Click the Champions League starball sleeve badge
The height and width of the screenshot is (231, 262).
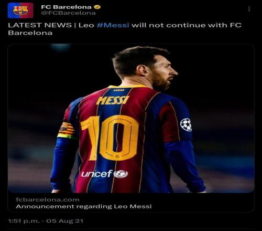186,124
